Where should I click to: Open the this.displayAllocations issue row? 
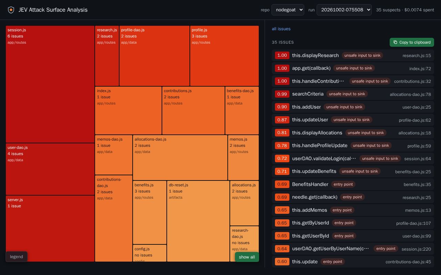(353, 133)
